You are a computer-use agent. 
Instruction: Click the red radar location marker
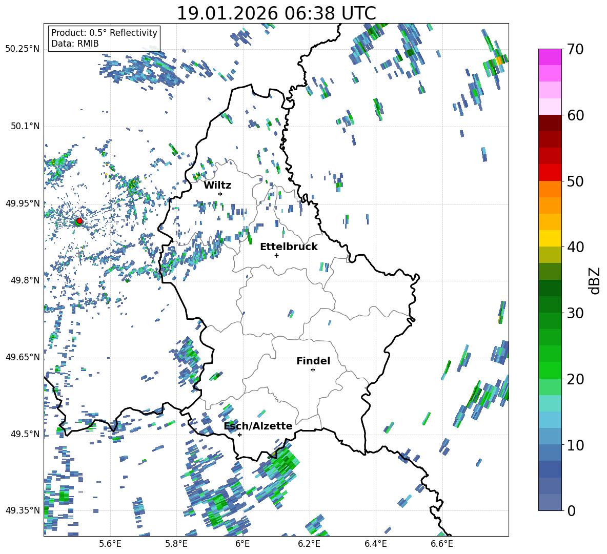pyautogui.click(x=79, y=221)
